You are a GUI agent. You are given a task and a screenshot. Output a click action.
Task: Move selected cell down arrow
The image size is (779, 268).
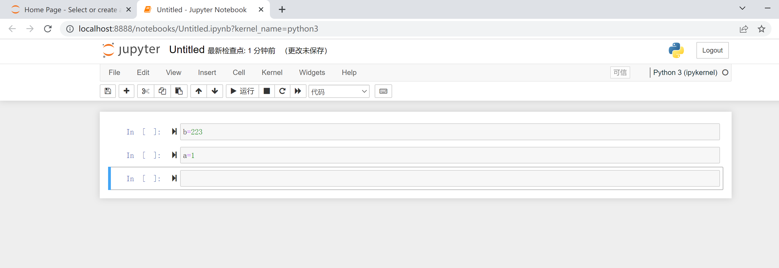pos(215,91)
